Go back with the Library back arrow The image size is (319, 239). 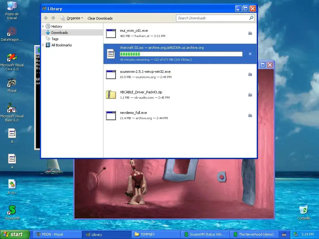(46, 18)
